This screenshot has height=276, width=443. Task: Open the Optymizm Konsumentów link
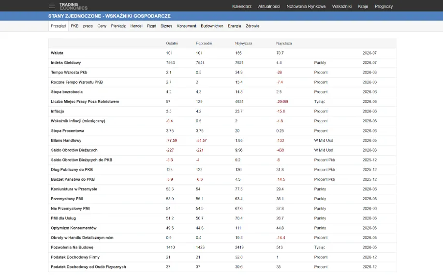(x=74, y=228)
